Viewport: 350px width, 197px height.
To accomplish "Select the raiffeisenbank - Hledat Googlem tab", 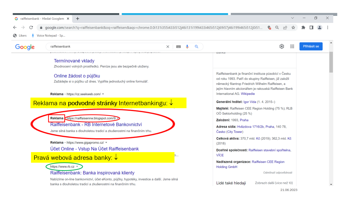I will click(x=41, y=19).
